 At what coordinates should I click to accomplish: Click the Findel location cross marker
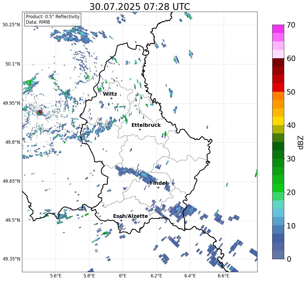pos(158,188)
